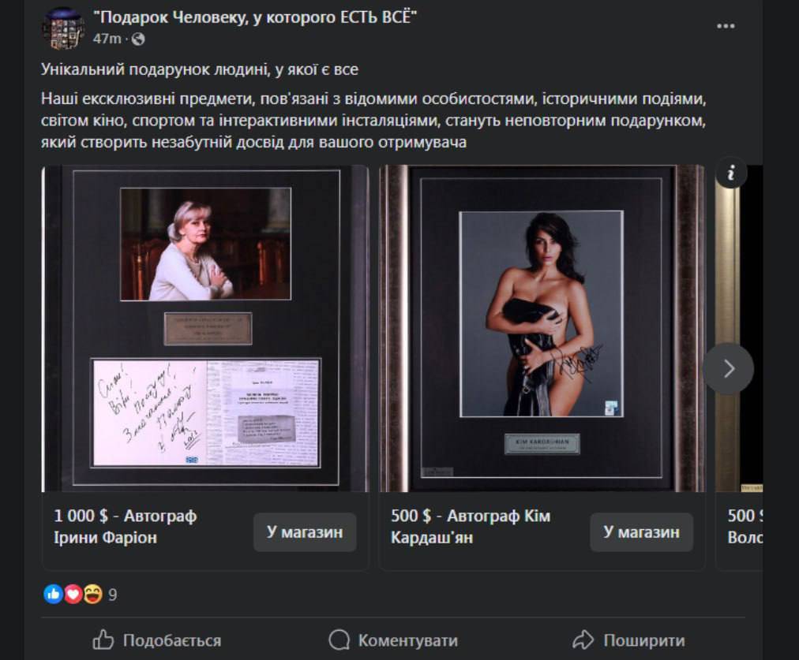Open У магазин for the Кардаш'ян autograph

[x=642, y=531]
